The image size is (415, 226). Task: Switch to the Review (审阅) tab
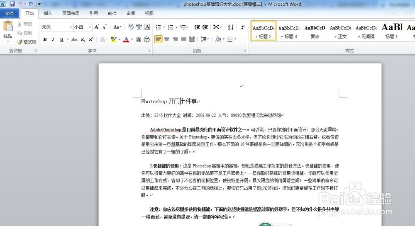tap(131, 14)
